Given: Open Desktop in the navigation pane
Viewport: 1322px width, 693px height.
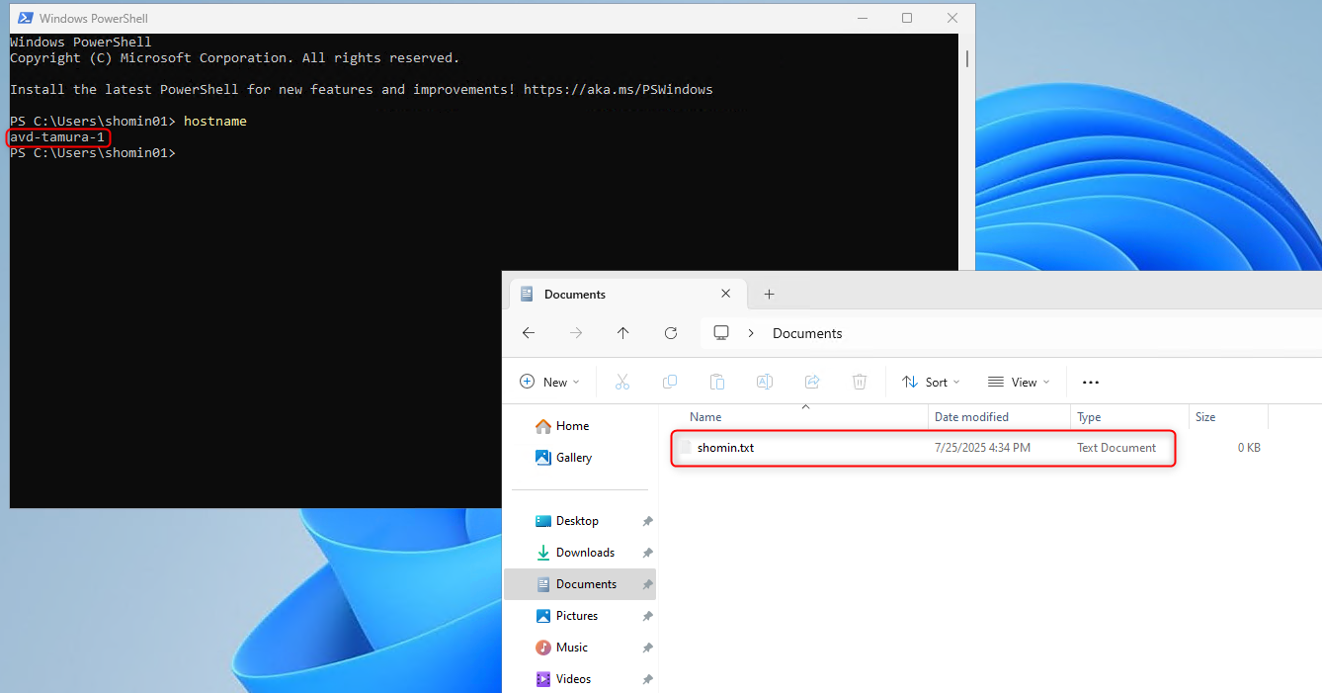Looking at the screenshot, I should point(567,521).
